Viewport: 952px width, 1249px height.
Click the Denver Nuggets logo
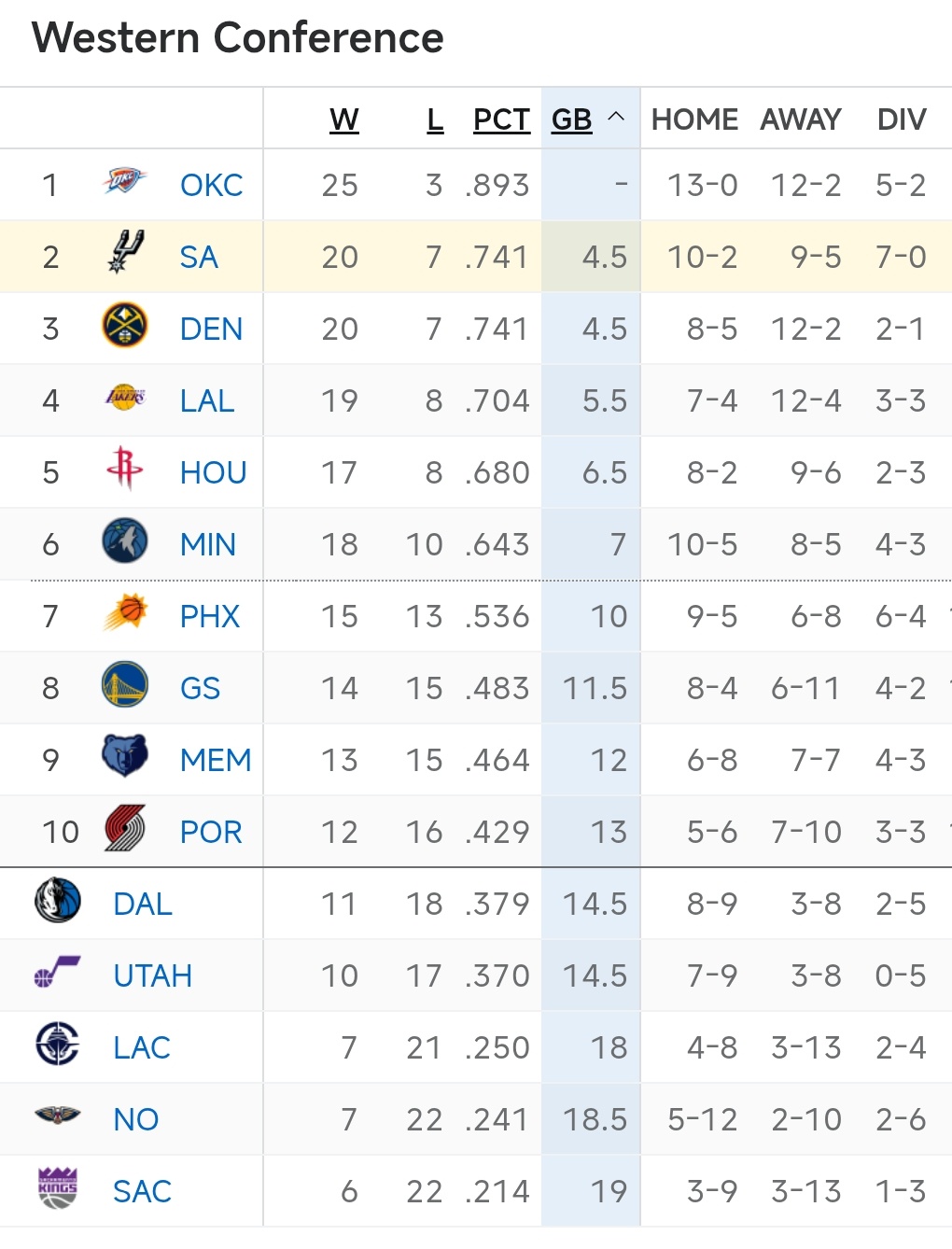tap(124, 326)
